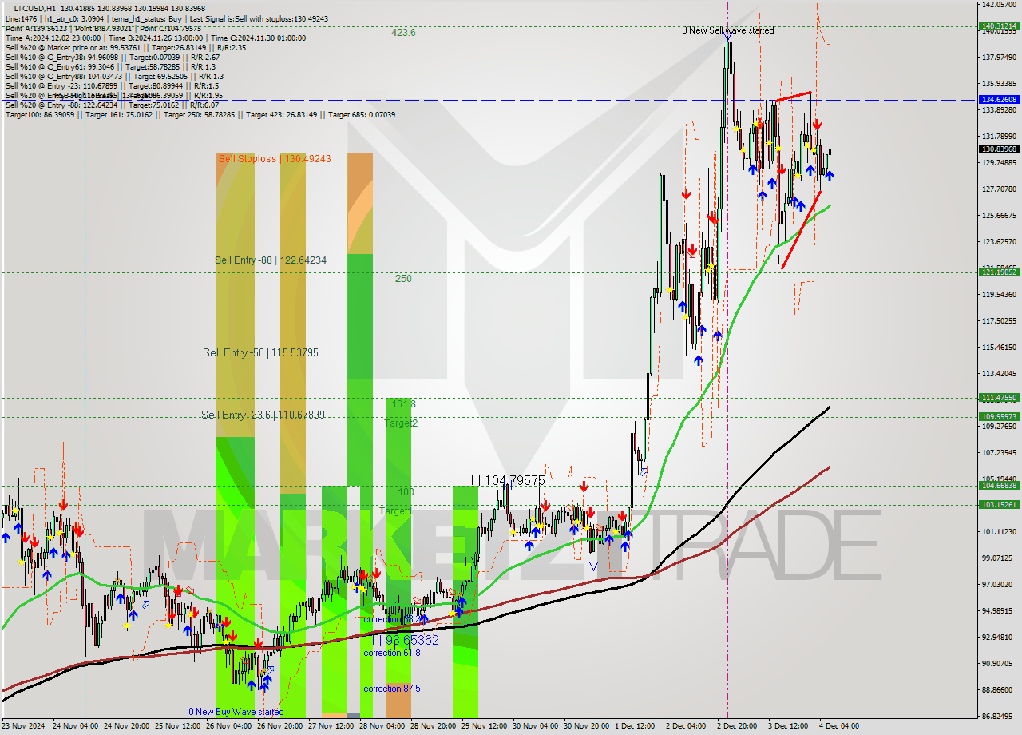Click the '104.79575' swing high label
This screenshot has width=1022, height=735.
513,480
